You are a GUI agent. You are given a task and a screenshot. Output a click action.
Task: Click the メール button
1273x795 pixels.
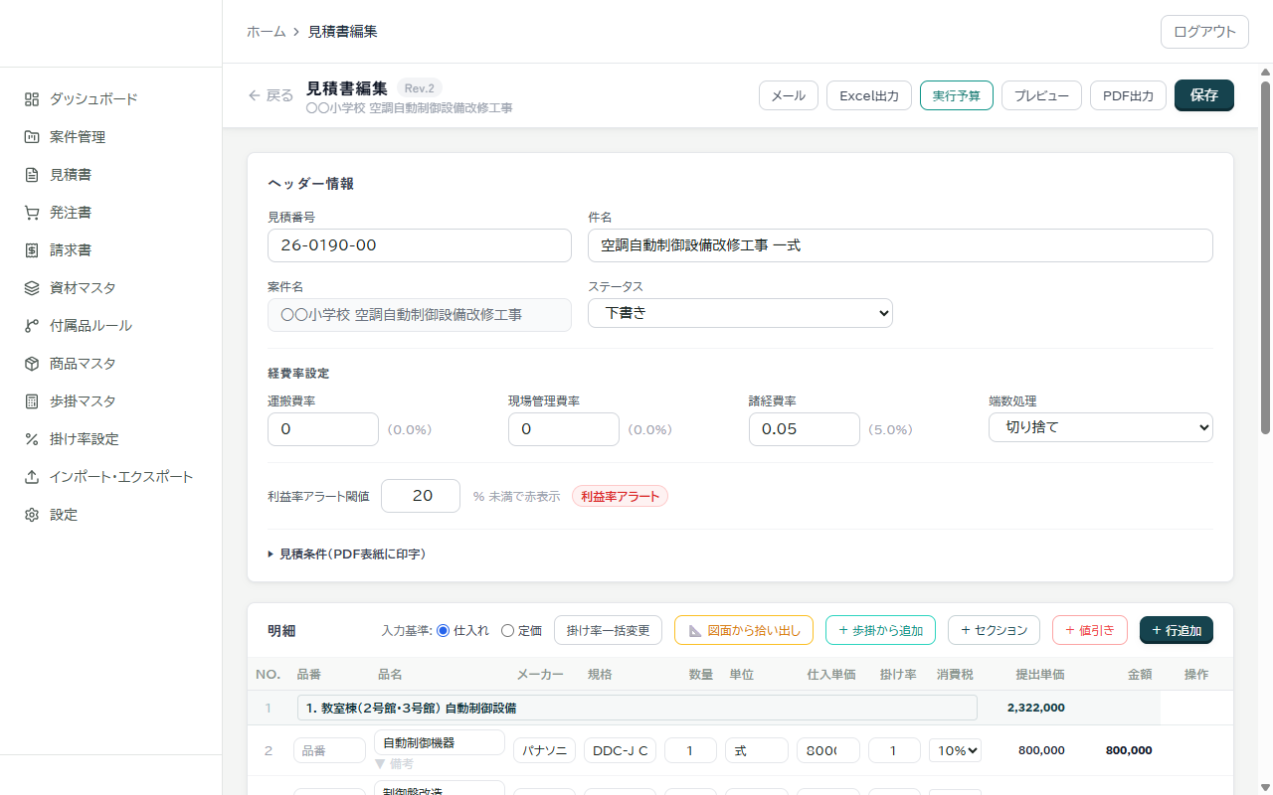pos(789,95)
